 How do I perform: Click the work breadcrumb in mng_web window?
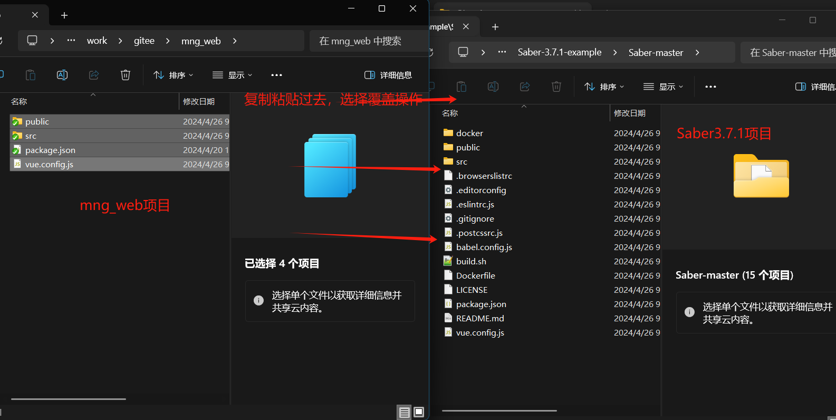click(x=97, y=41)
